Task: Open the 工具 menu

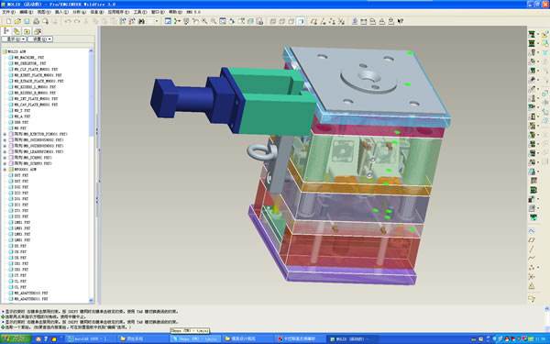Action: (x=140, y=12)
